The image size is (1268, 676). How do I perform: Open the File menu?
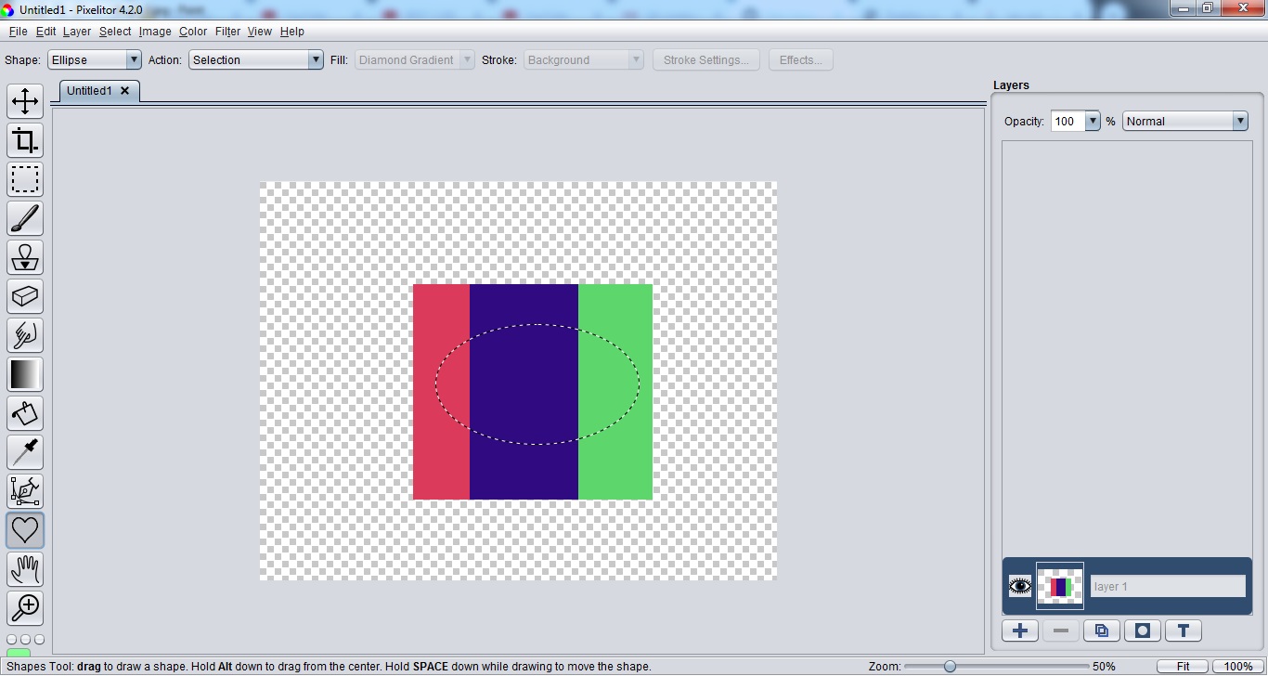18,32
